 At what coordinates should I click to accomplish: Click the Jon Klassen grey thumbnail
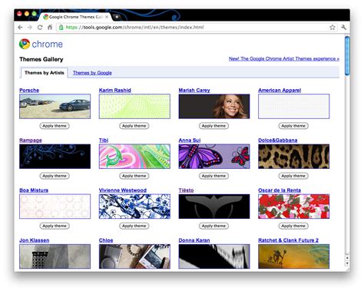tap(55, 256)
